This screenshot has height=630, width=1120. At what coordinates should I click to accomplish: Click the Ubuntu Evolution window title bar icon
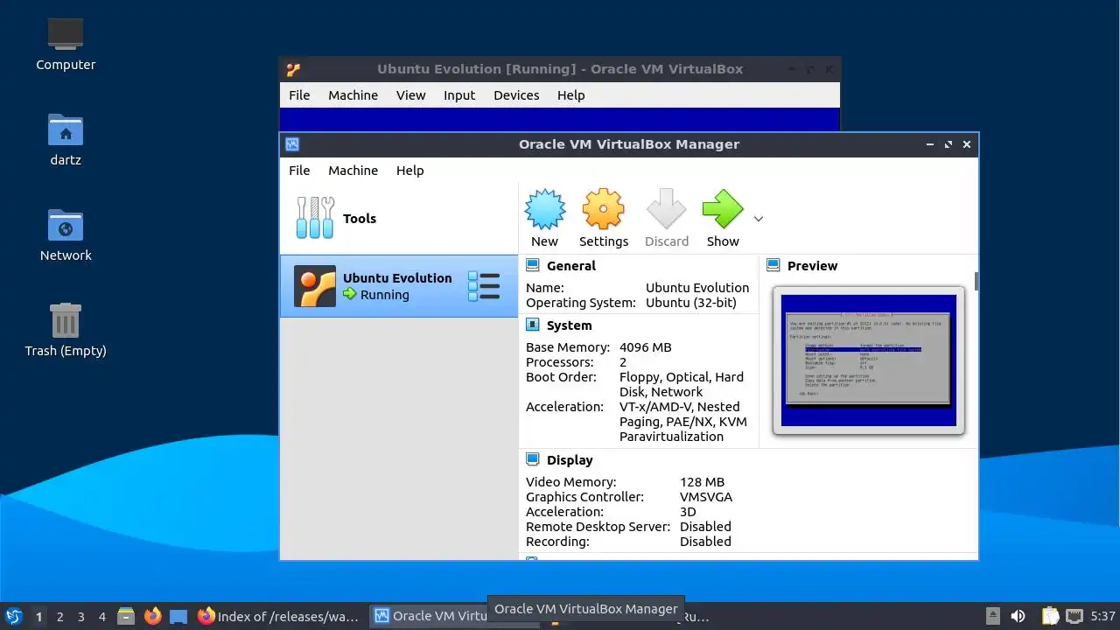(x=293, y=69)
